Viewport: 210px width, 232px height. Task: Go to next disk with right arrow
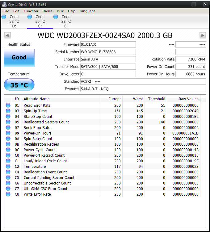(x=203, y=35)
